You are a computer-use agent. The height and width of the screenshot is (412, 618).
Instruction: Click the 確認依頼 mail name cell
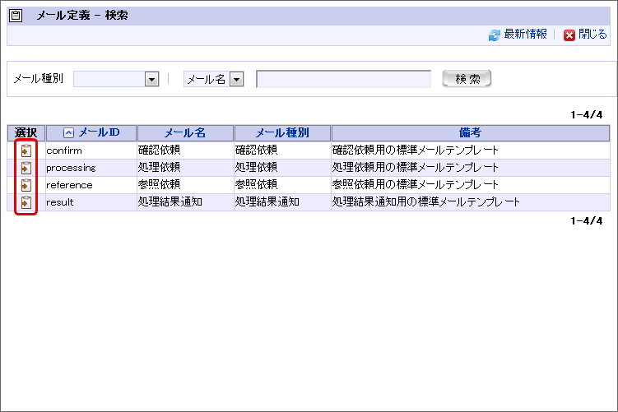[x=159, y=150]
